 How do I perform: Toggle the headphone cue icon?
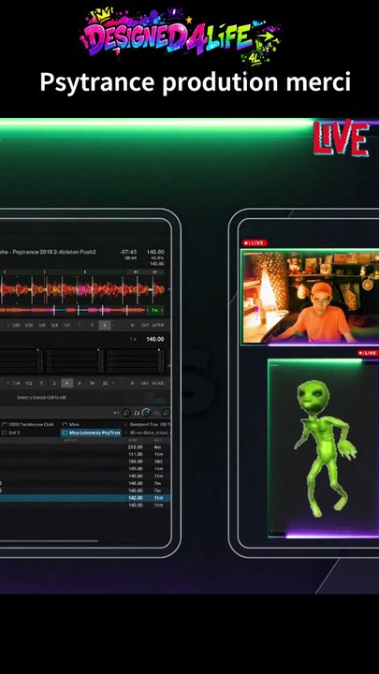point(137,413)
